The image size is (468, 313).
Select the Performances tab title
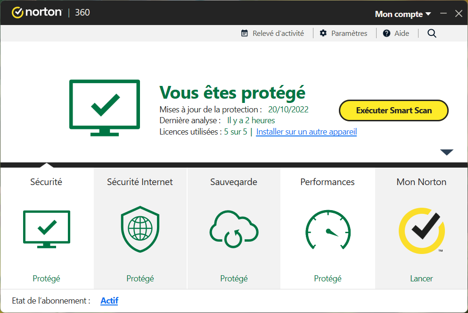328,182
